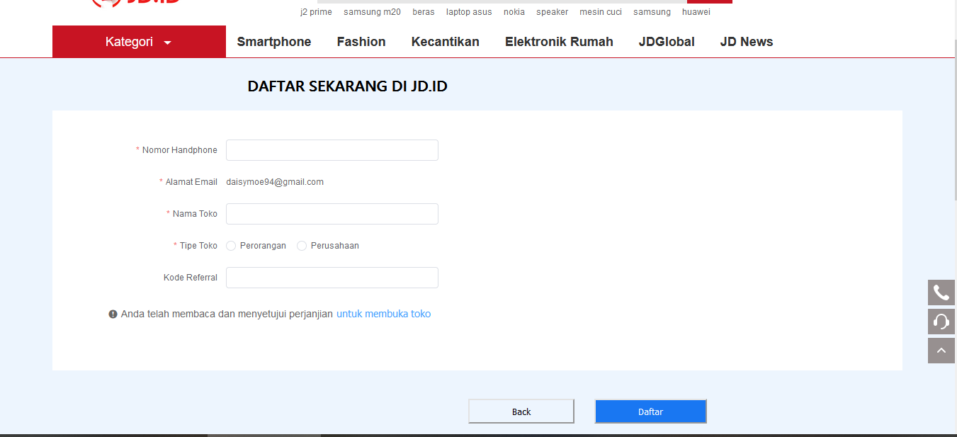Expand the Kategori dropdown menu
This screenshot has height=437, width=957.
click(139, 42)
